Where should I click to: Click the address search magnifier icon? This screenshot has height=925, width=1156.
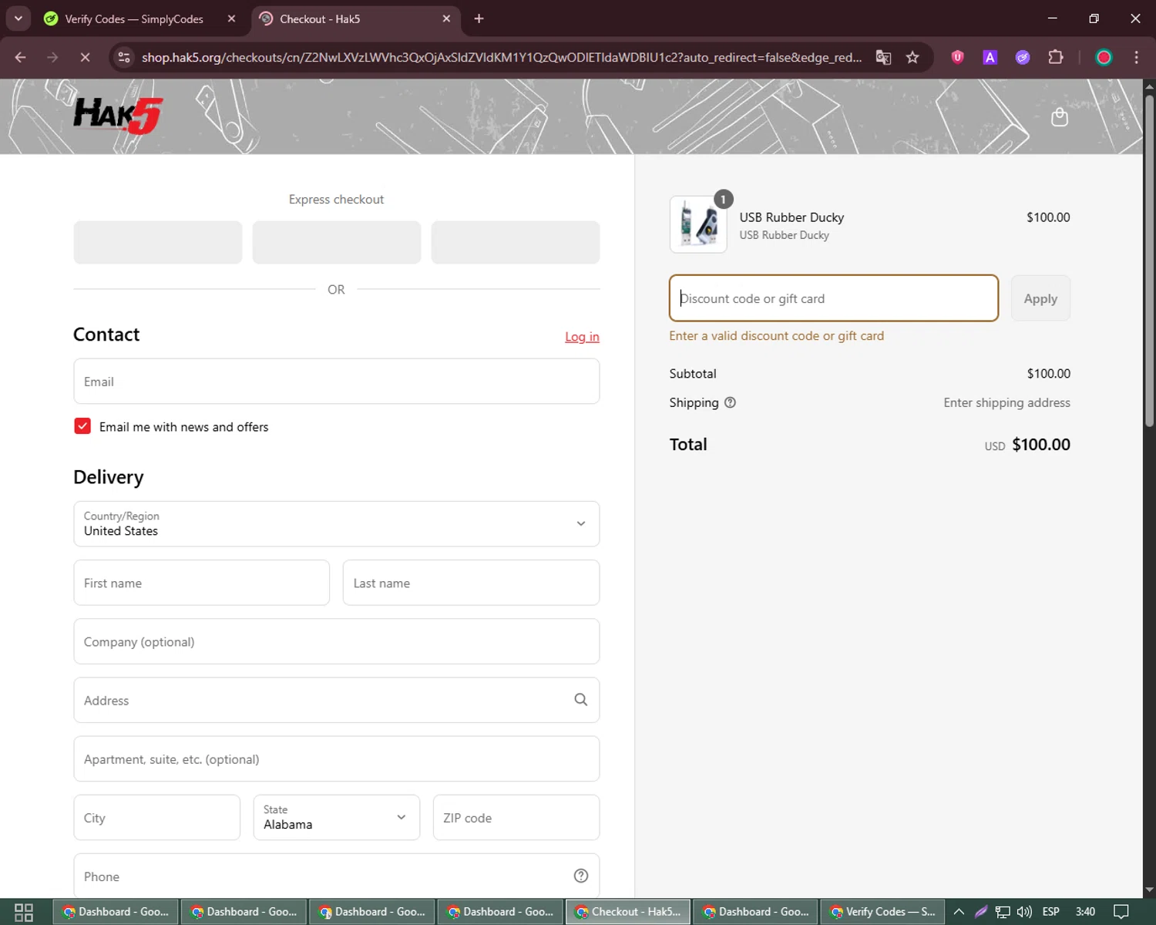click(581, 700)
